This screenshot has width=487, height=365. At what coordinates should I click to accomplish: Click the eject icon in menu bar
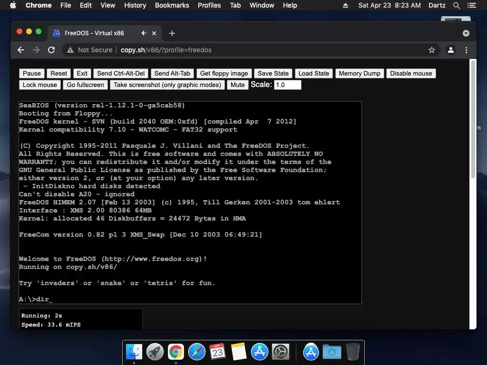coord(345,5)
